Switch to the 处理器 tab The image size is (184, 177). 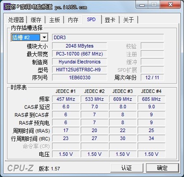coord(16,20)
